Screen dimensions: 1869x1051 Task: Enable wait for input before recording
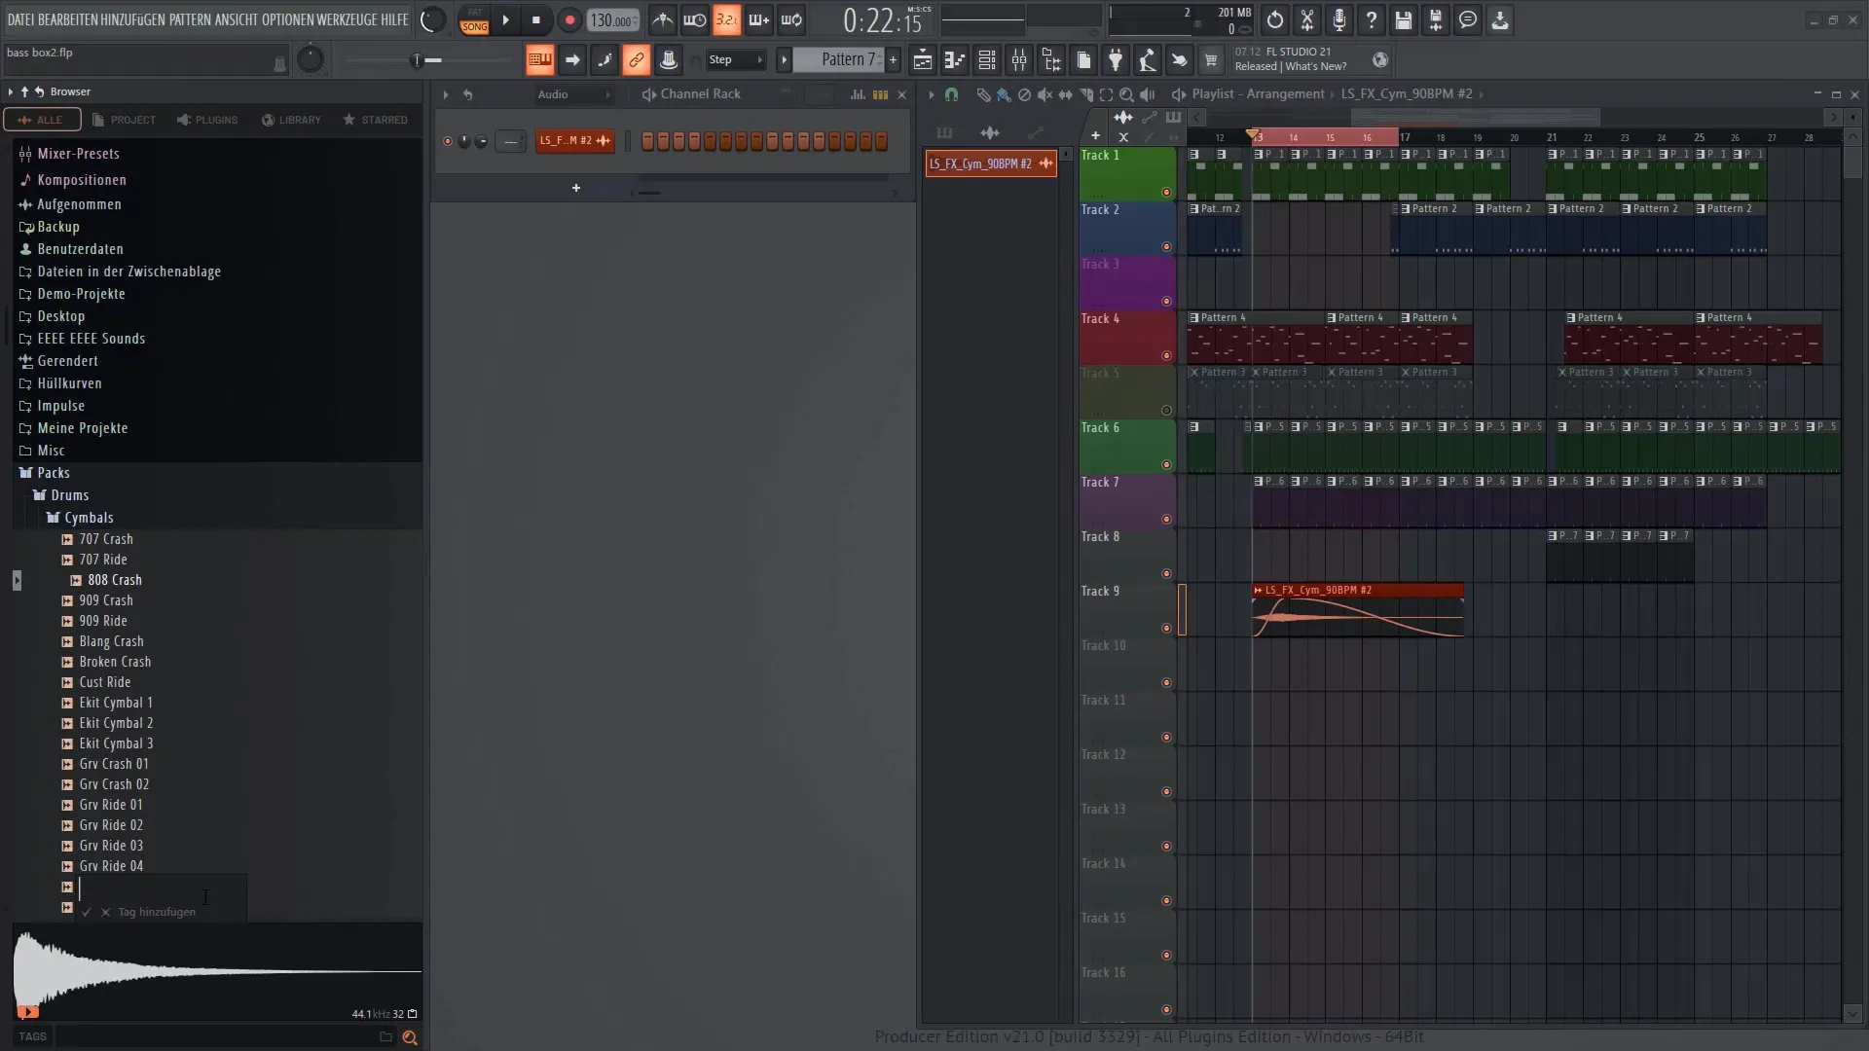click(x=694, y=20)
